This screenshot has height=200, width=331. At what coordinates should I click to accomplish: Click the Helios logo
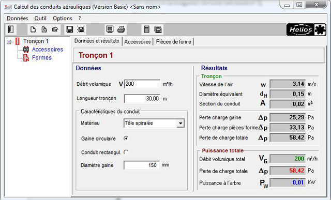pos(306,29)
